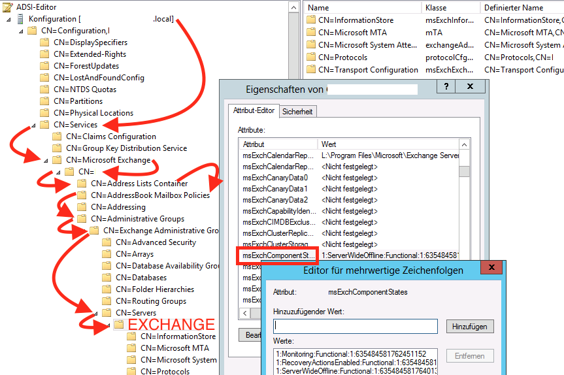
Task: Open the Attribut-Editor tab
Action: [254, 110]
